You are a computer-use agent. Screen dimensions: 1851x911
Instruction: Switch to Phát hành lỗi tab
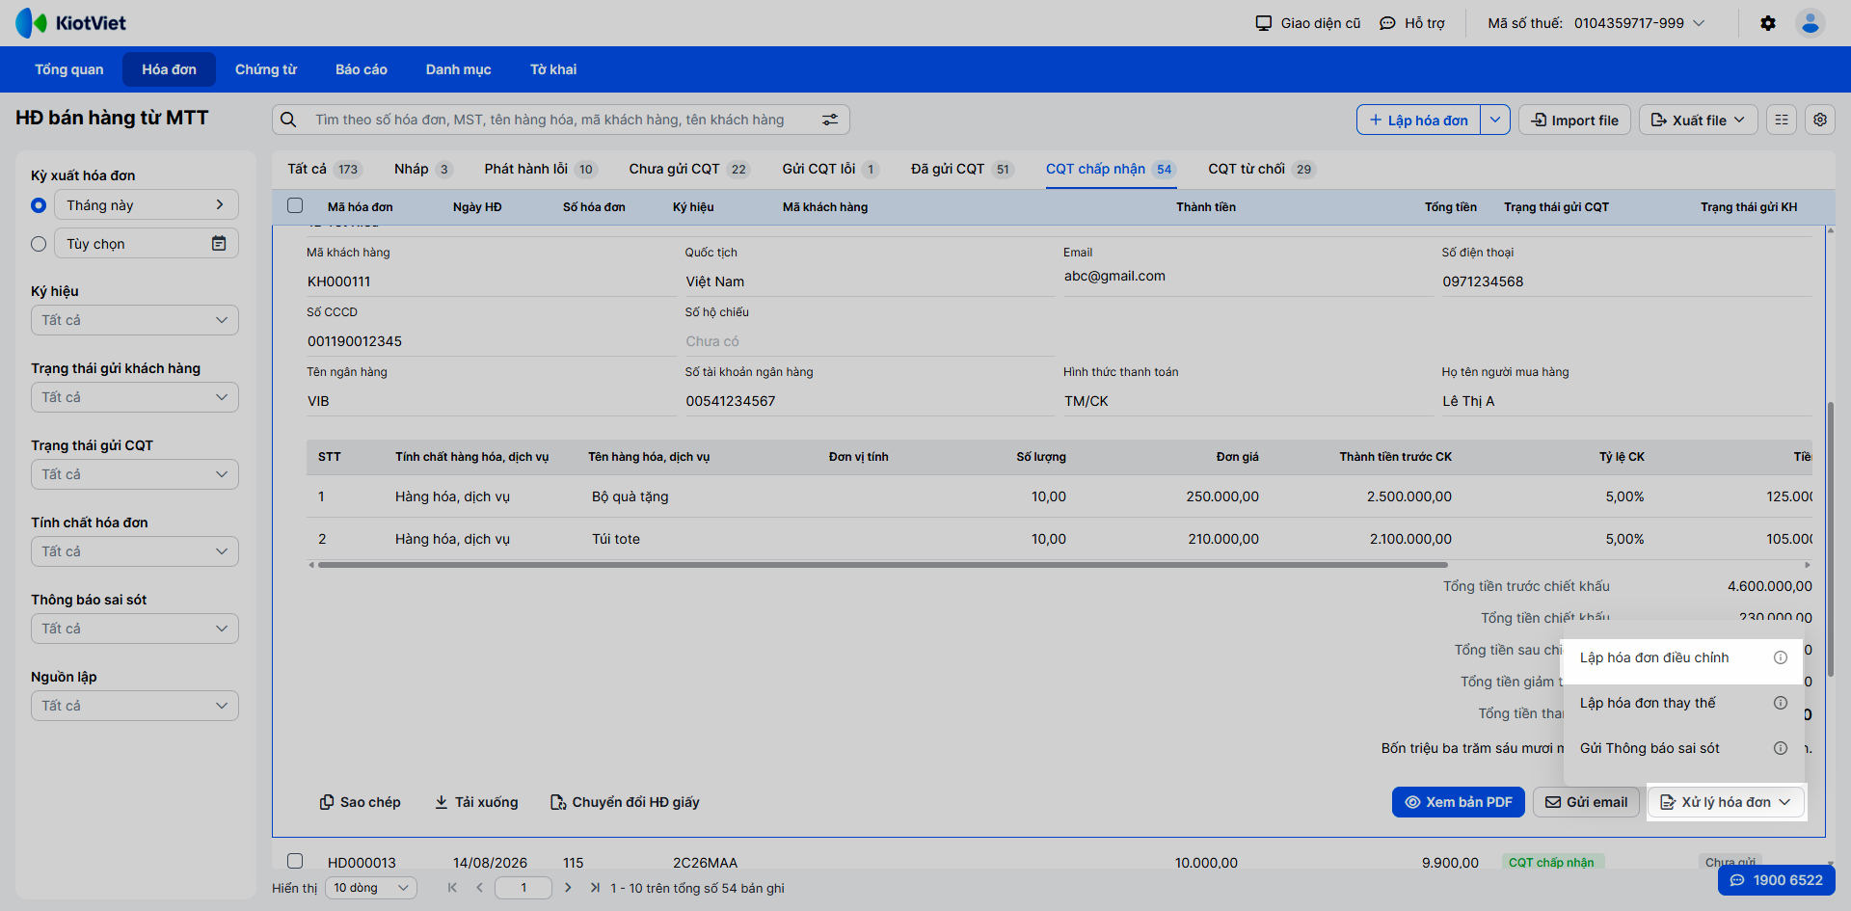click(x=541, y=169)
